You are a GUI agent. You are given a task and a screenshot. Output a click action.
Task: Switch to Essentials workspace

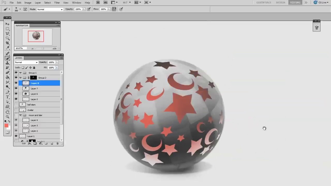(x=264, y=2)
